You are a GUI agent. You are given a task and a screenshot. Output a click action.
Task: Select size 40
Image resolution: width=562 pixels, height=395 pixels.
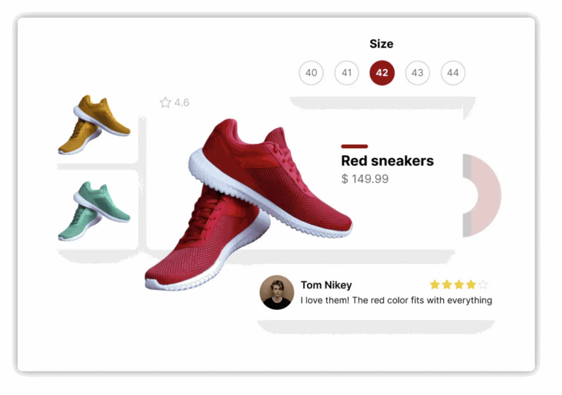311,73
